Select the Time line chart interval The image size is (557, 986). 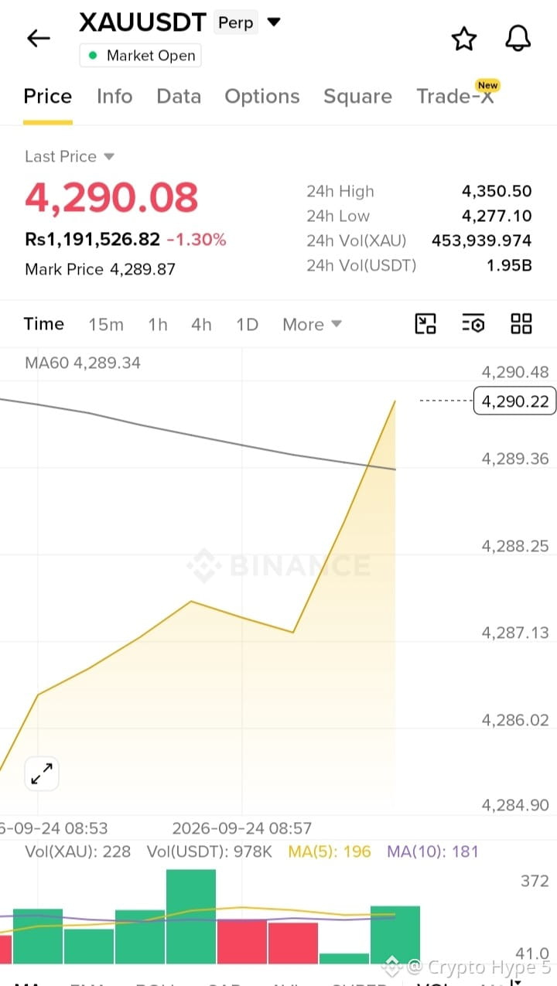(44, 324)
